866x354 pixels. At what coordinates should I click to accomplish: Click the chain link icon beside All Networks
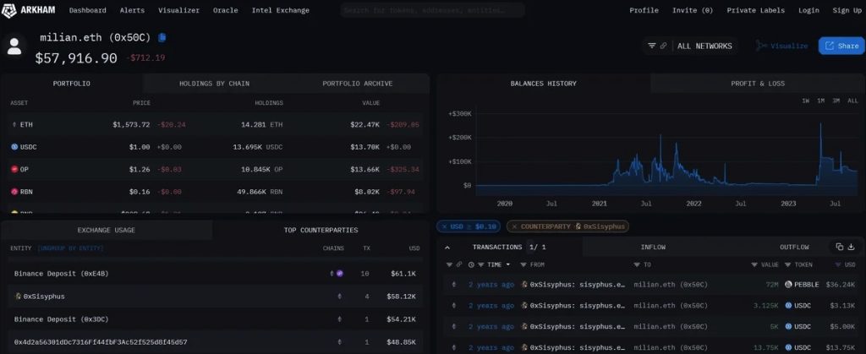663,46
